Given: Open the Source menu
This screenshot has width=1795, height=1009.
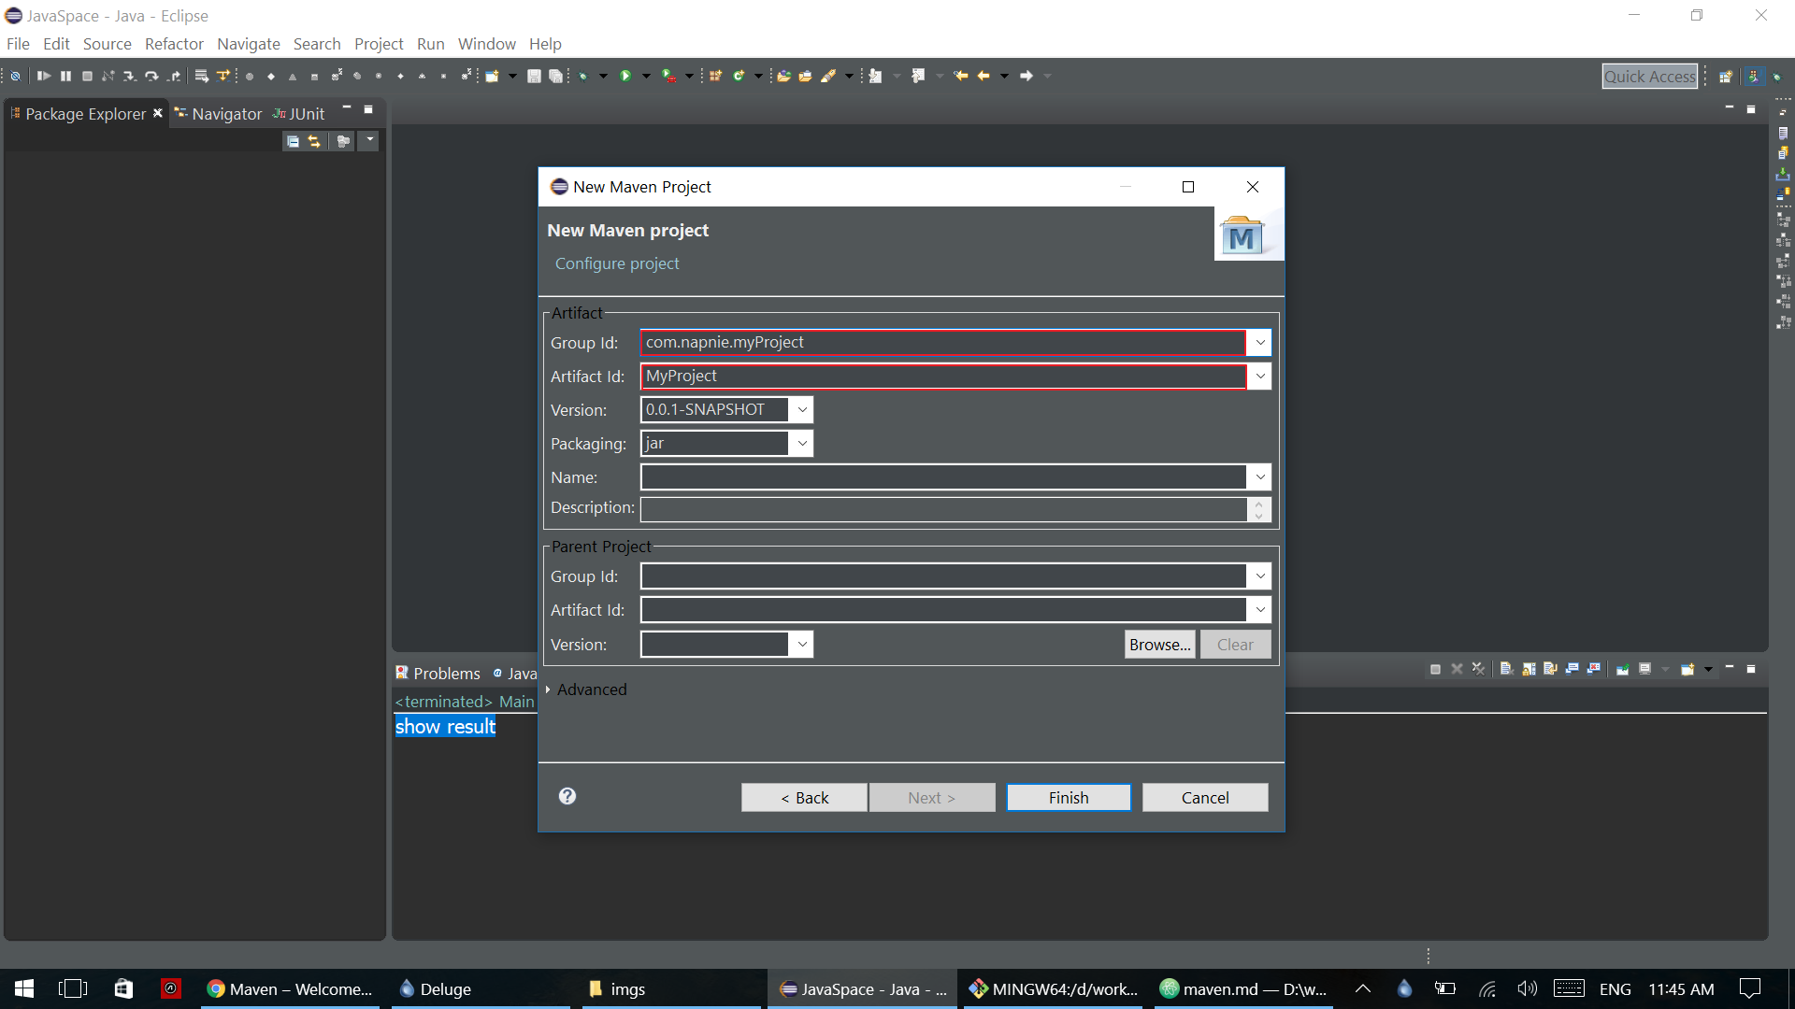Looking at the screenshot, I should coord(107,44).
